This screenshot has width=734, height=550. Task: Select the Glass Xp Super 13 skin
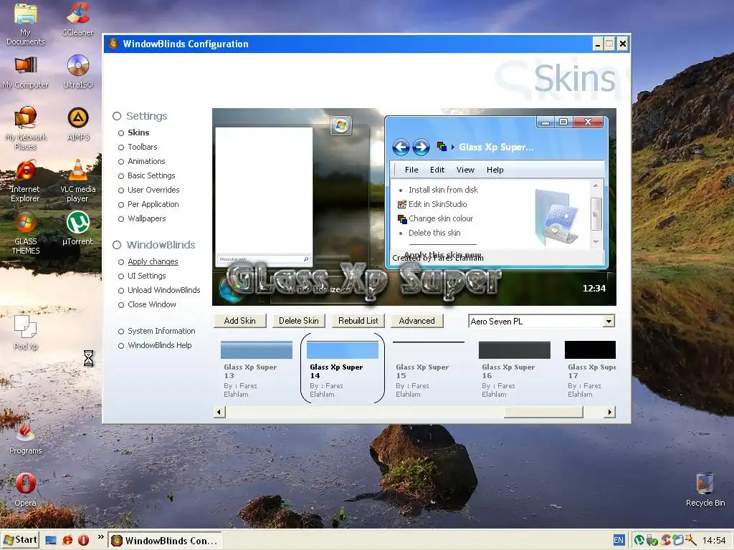256,369
